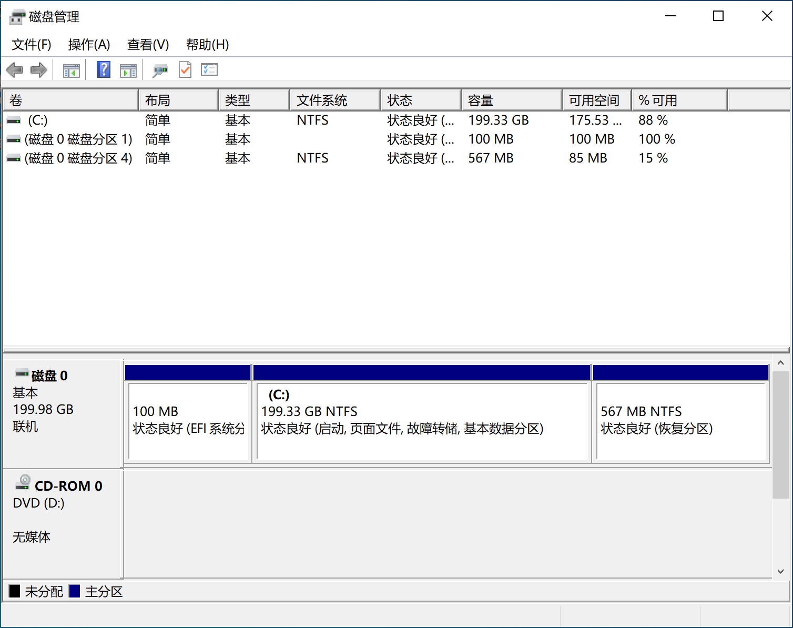
Task: Open help using the question mark toolbar icon
Action: (x=103, y=69)
